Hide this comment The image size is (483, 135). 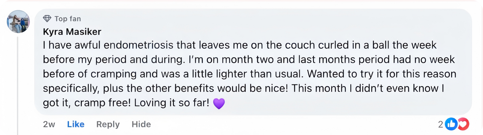141,124
